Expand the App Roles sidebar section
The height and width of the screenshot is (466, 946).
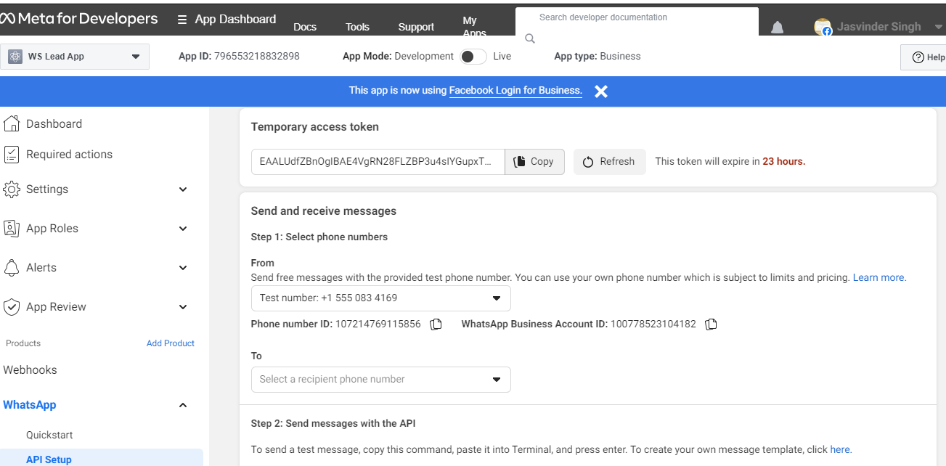183,229
